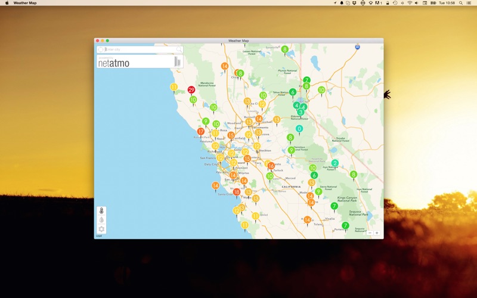Click the volume icon in menu bar
477x298 pixels.
click(416, 3)
